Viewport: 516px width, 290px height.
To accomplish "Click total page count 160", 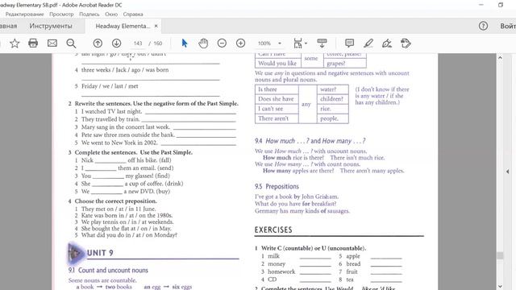I will (x=158, y=43).
